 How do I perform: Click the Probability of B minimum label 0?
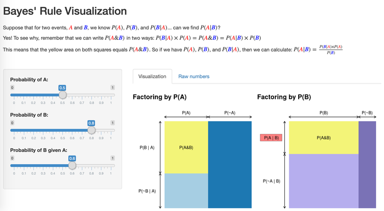pos(12,123)
